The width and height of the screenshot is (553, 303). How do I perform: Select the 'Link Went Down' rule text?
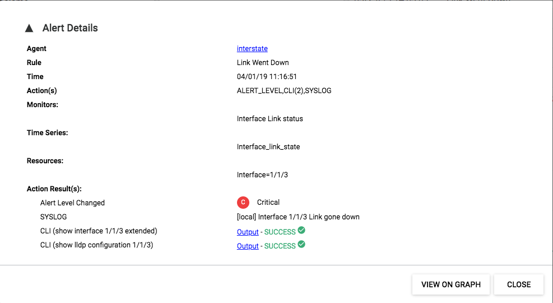263,62
